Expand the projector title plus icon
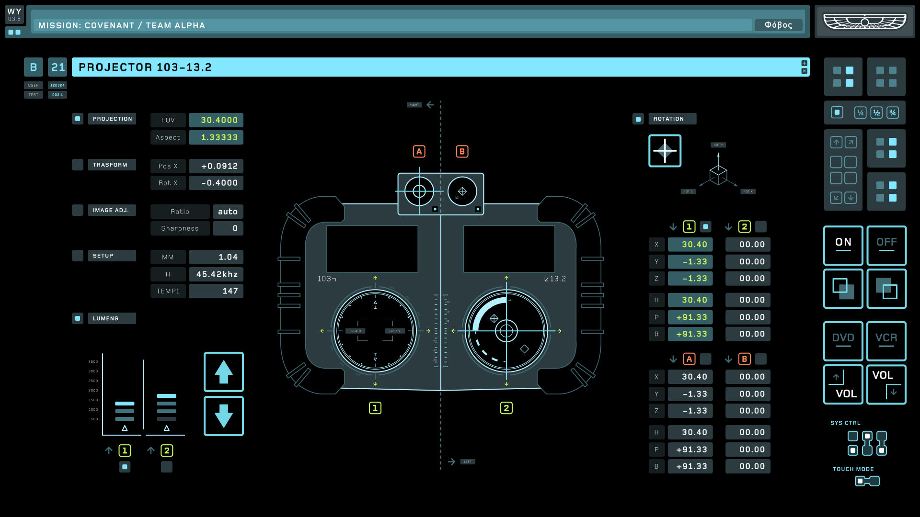This screenshot has height=517, width=920. click(x=804, y=63)
